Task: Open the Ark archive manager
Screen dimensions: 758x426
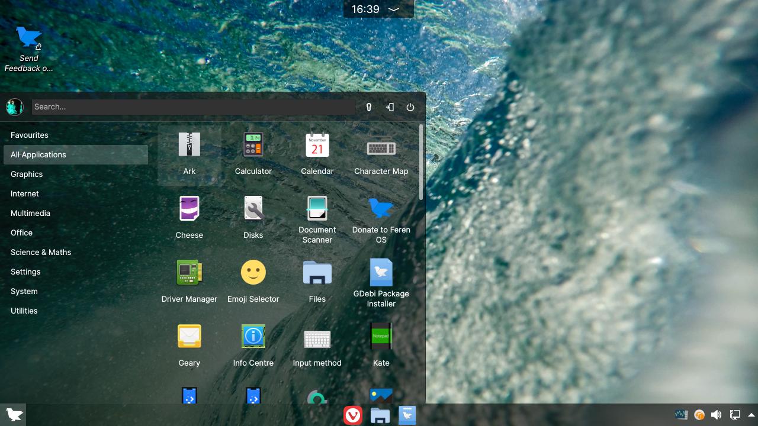Action: point(189,155)
